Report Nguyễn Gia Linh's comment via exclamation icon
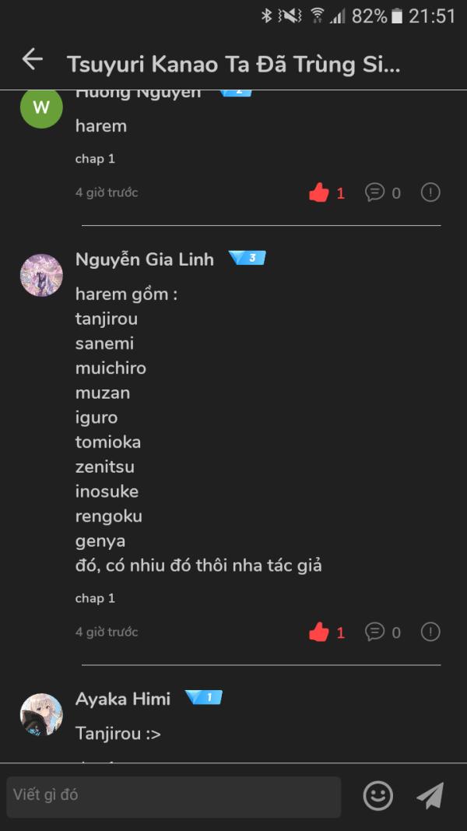Screen dimensions: 467x831 [x=430, y=632]
